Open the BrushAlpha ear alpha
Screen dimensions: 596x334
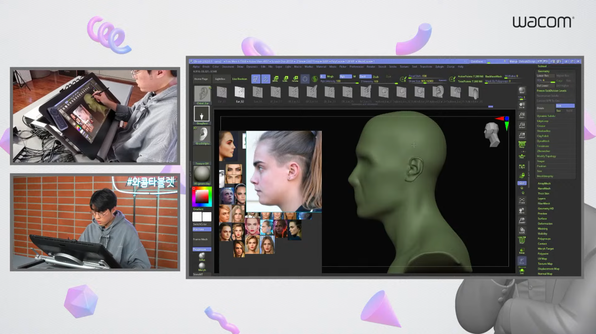coord(202,135)
